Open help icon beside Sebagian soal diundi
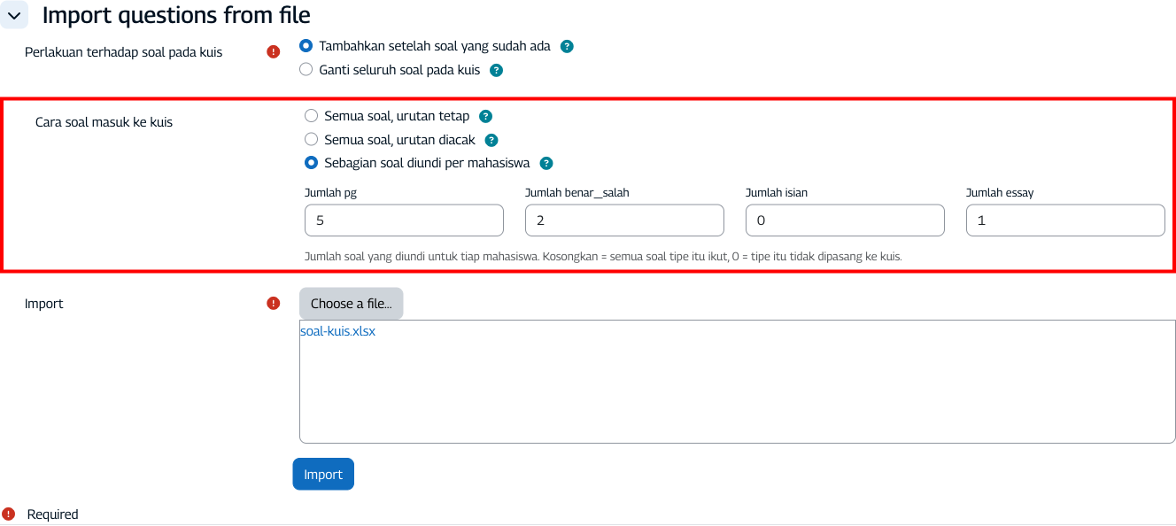 point(546,163)
